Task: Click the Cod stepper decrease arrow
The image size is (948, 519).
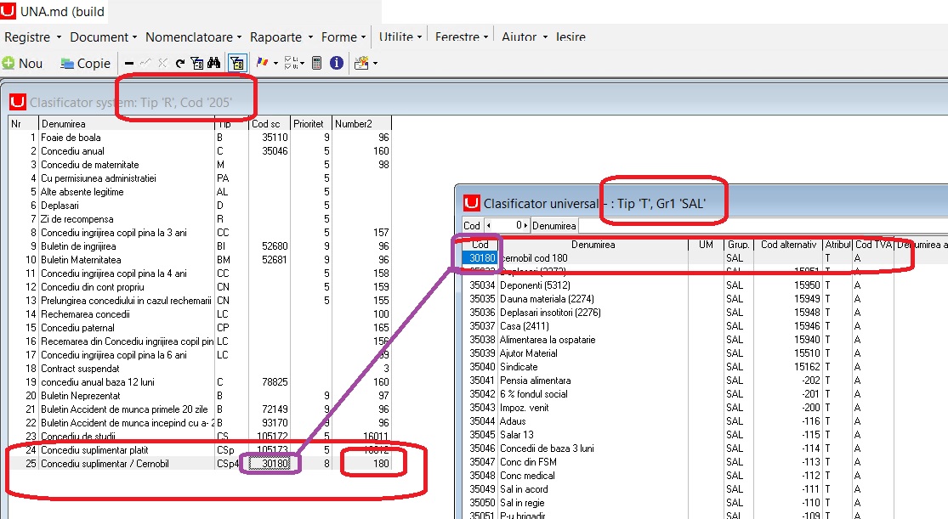Action: tap(489, 226)
